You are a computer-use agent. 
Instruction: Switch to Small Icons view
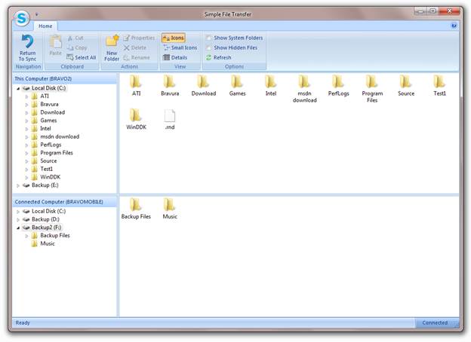[x=180, y=47]
